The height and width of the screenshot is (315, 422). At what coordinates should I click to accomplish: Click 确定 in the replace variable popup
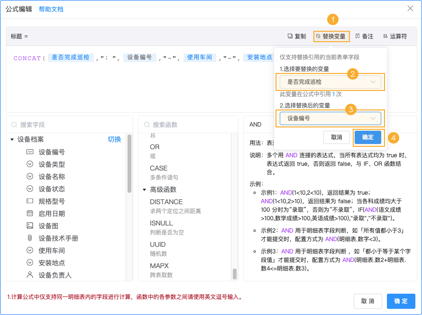(368, 137)
